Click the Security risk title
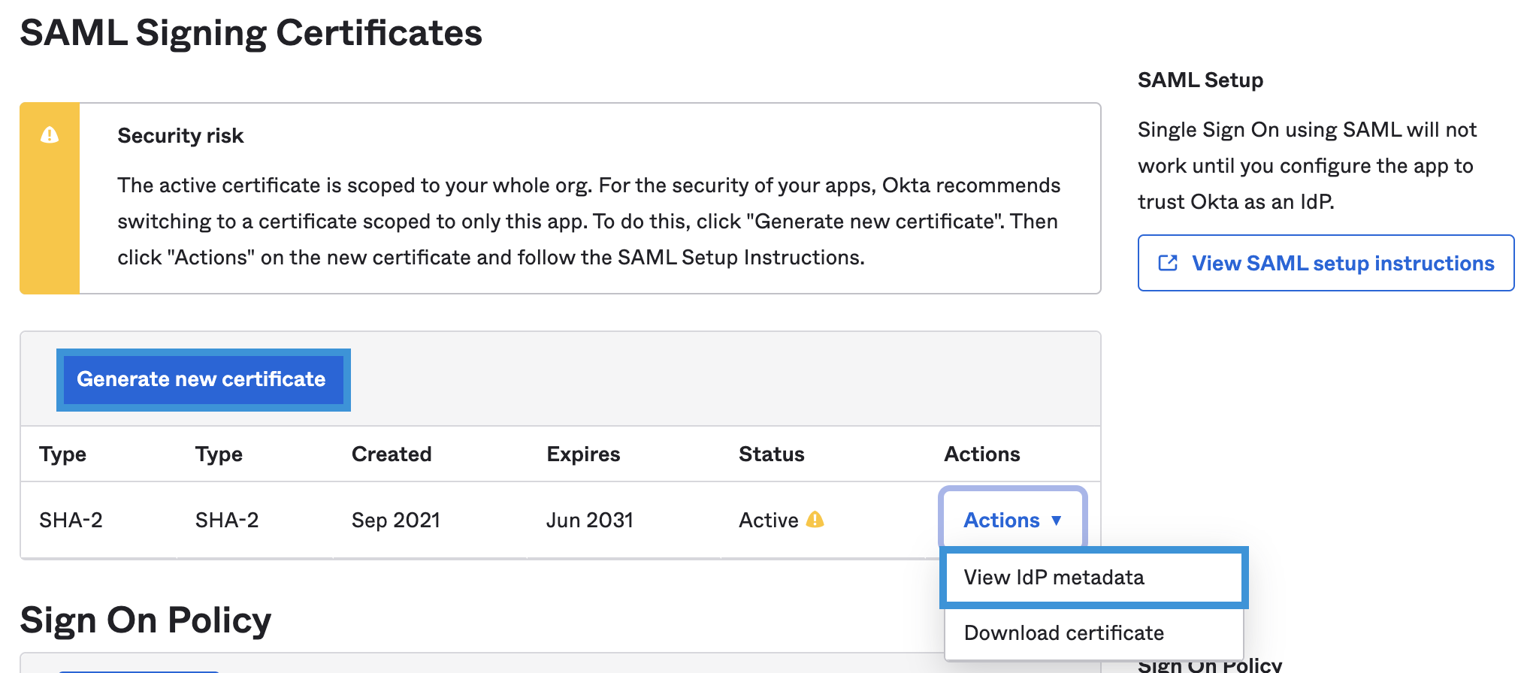Viewport: 1524px width, 673px height. [x=180, y=135]
